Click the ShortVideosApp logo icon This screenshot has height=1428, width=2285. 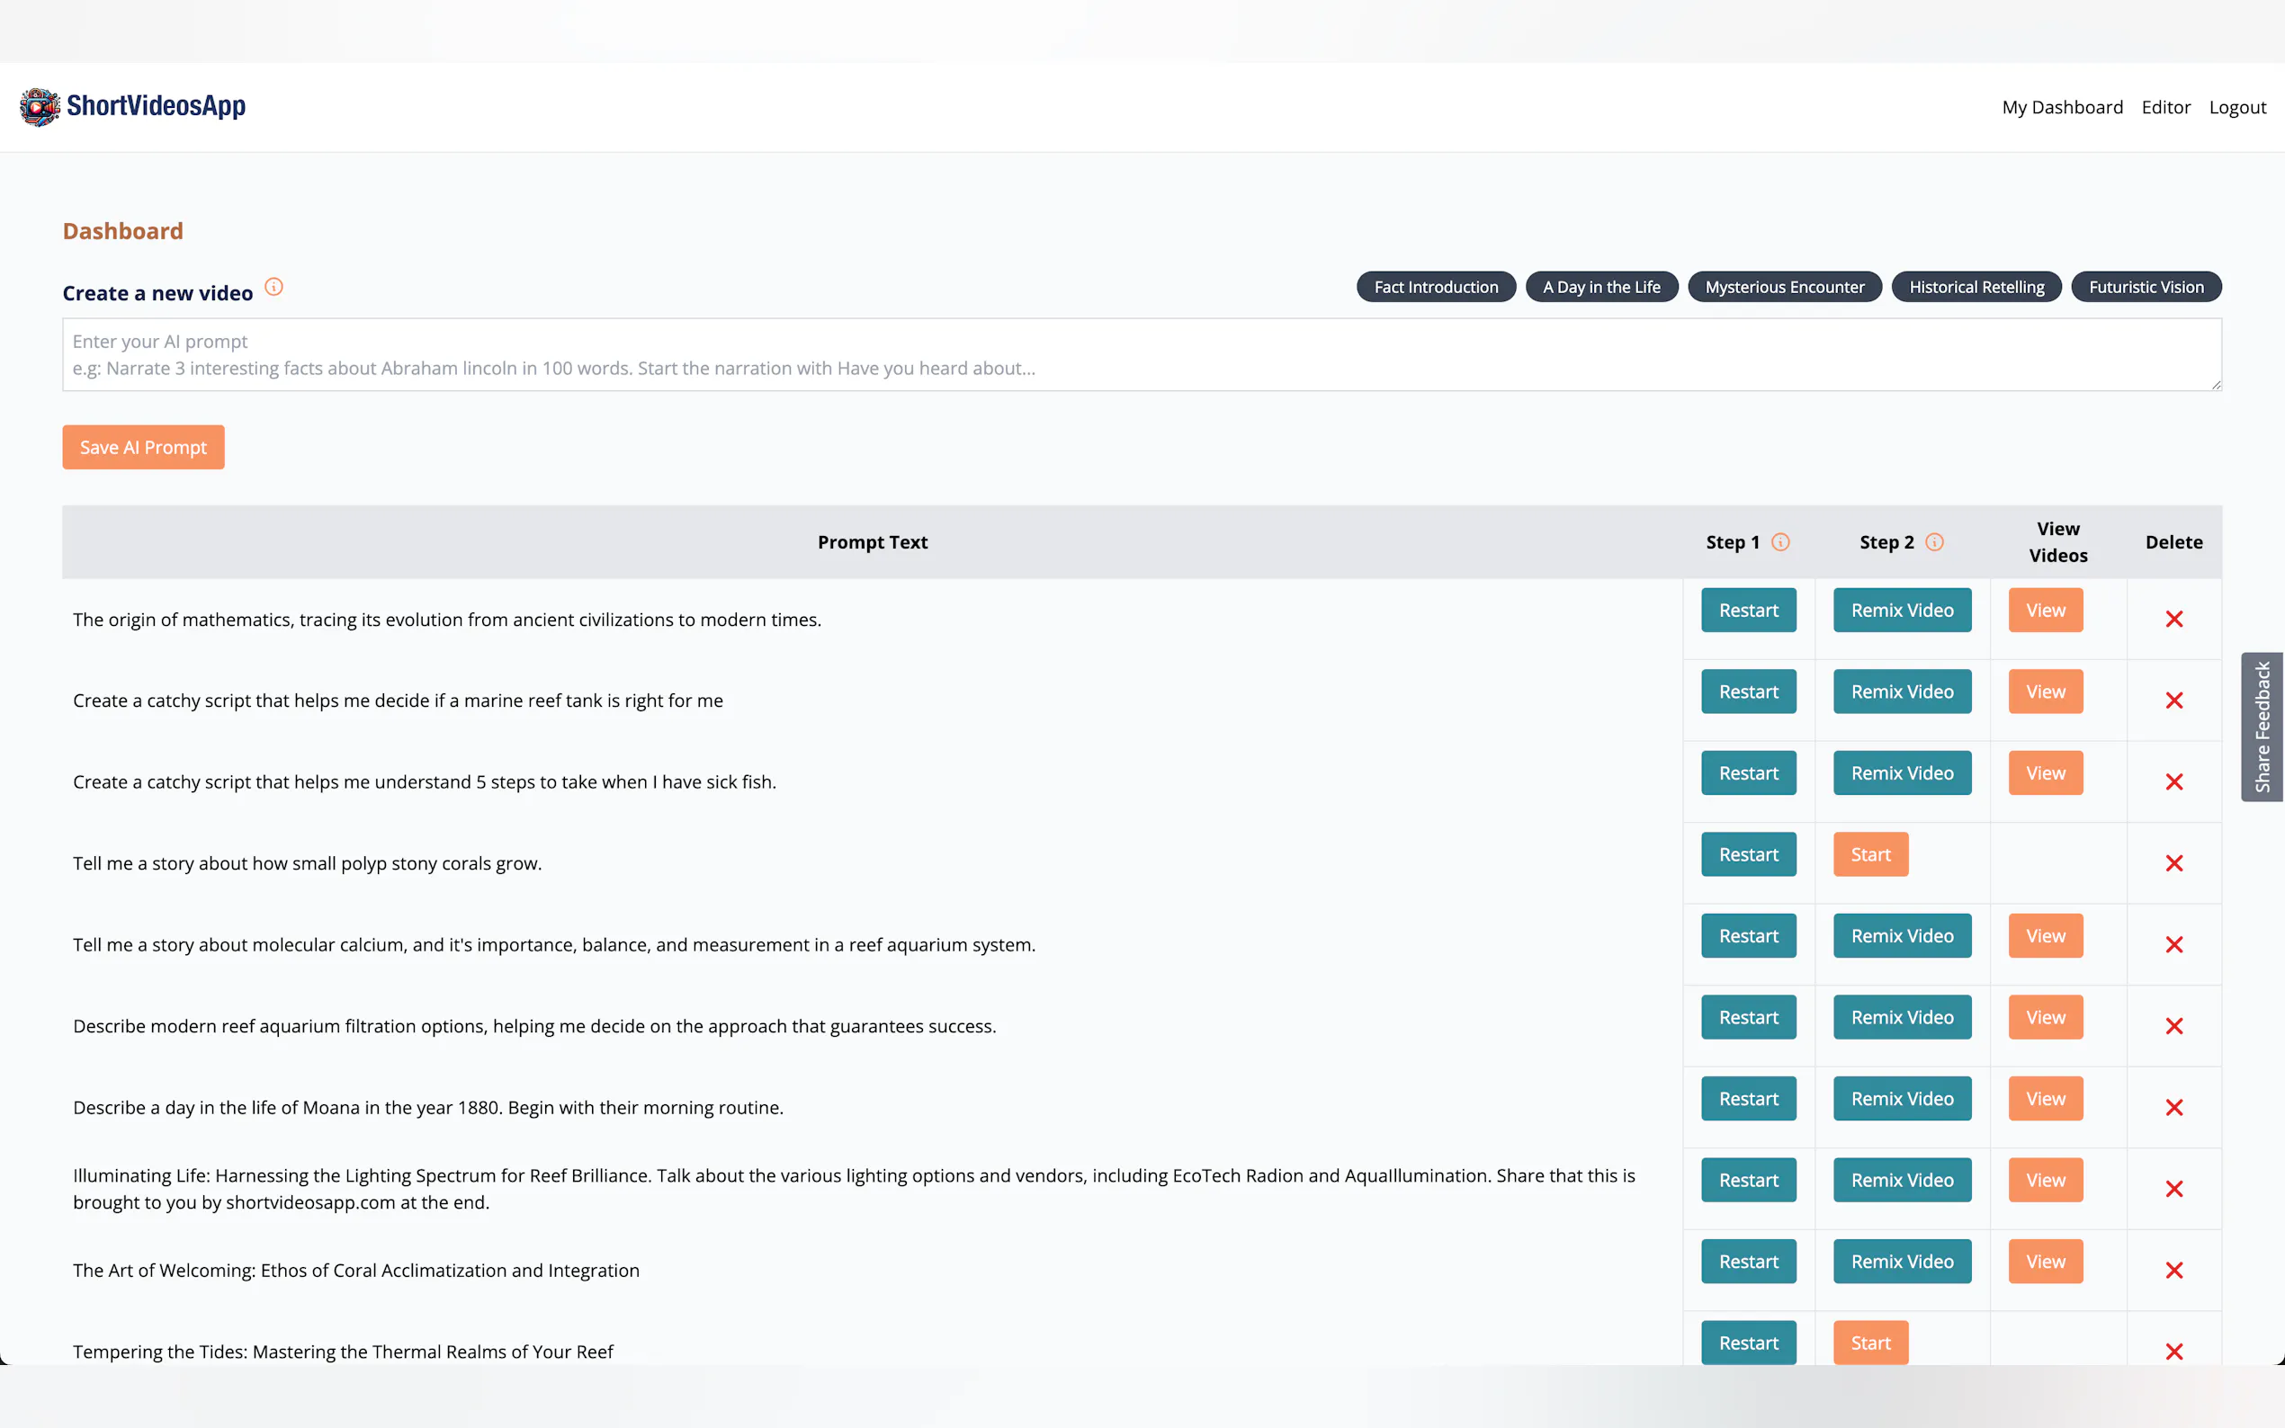(x=40, y=107)
